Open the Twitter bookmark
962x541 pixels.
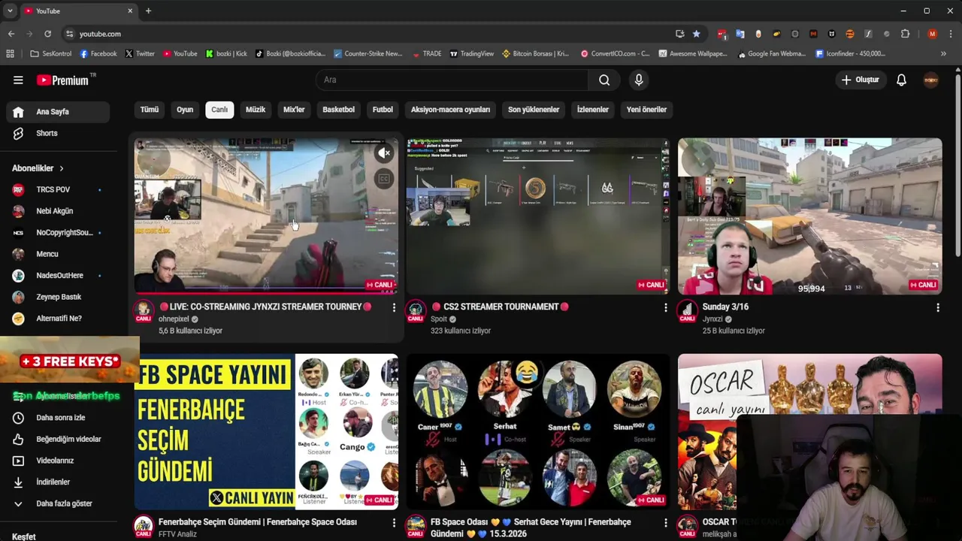click(140, 53)
